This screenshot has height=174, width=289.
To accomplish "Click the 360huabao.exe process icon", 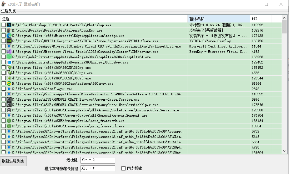I will (x=9, y=62).
